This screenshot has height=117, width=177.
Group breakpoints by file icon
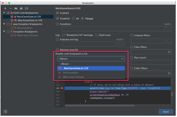point(21,8)
